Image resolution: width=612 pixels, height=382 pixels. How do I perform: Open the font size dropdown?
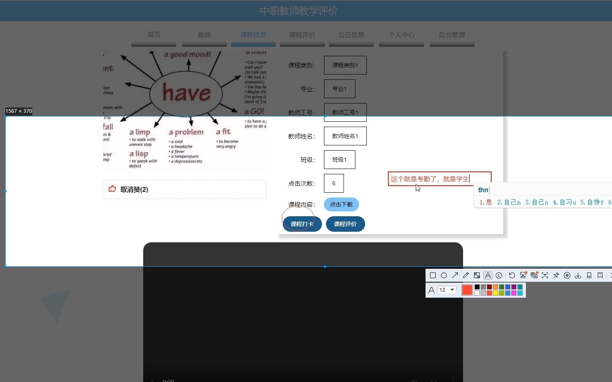(x=447, y=290)
